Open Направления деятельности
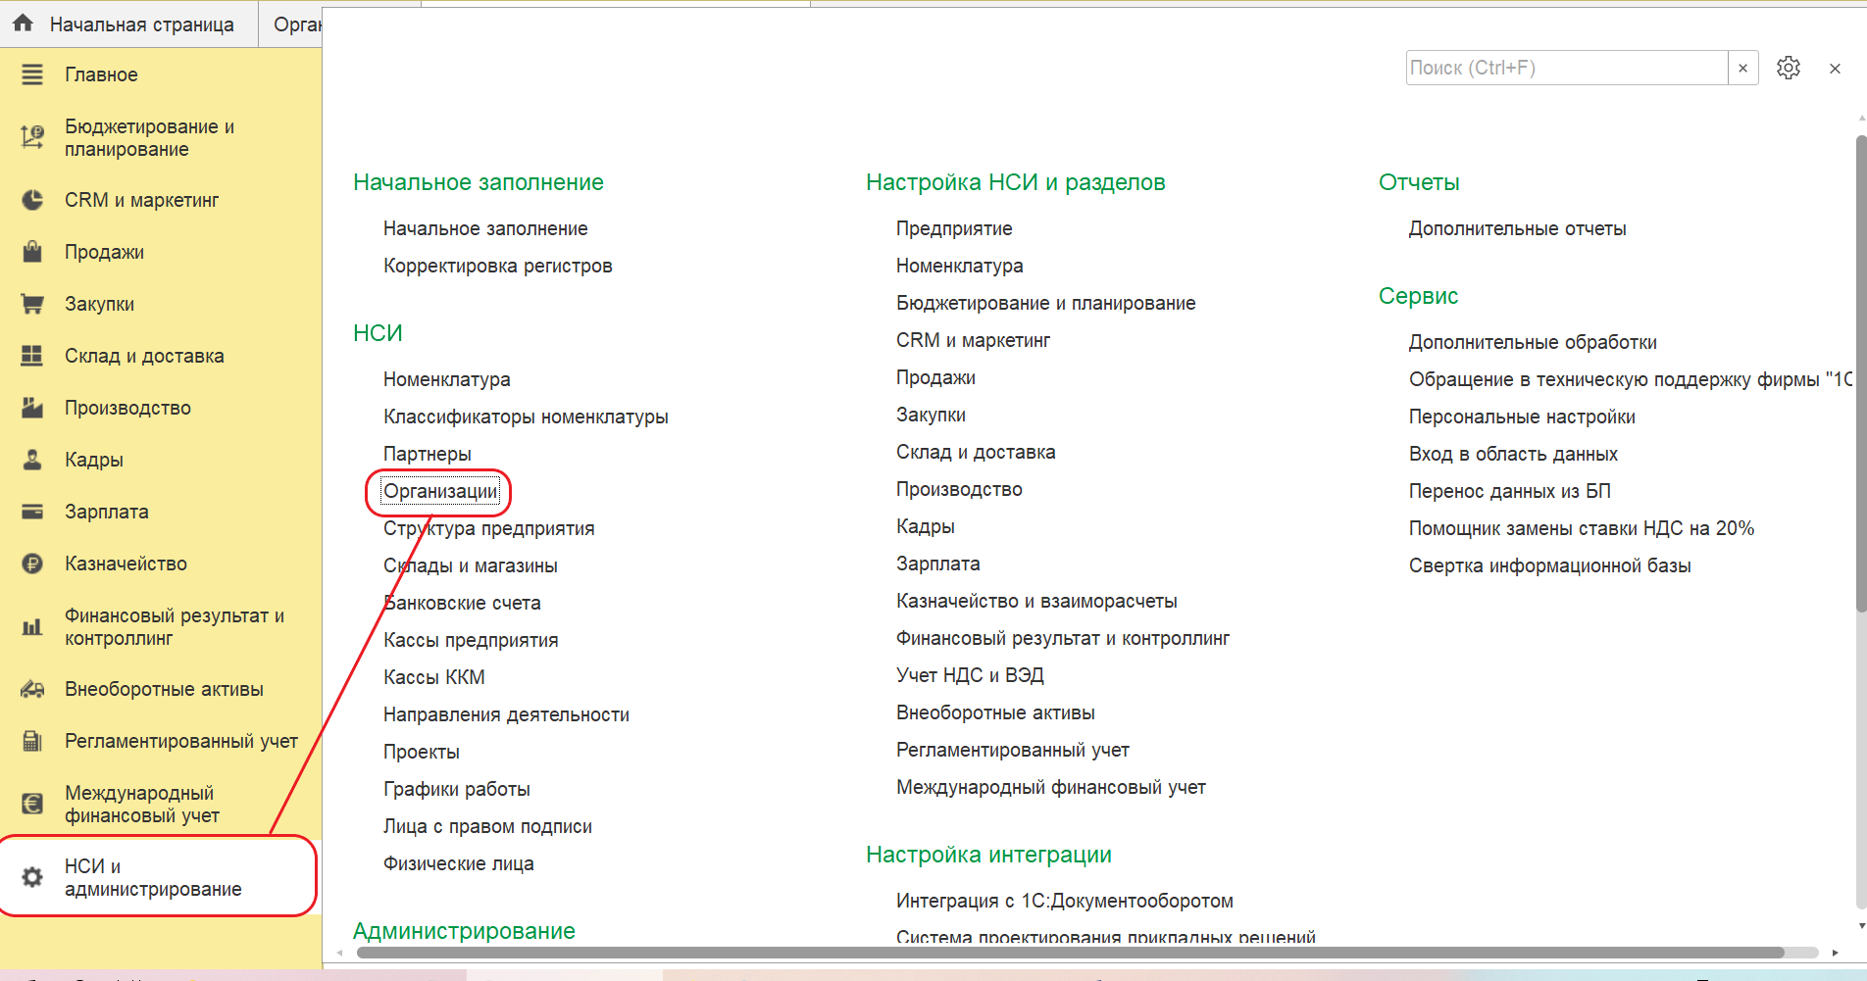The width and height of the screenshot is (1867, 981). pos(506,714)
